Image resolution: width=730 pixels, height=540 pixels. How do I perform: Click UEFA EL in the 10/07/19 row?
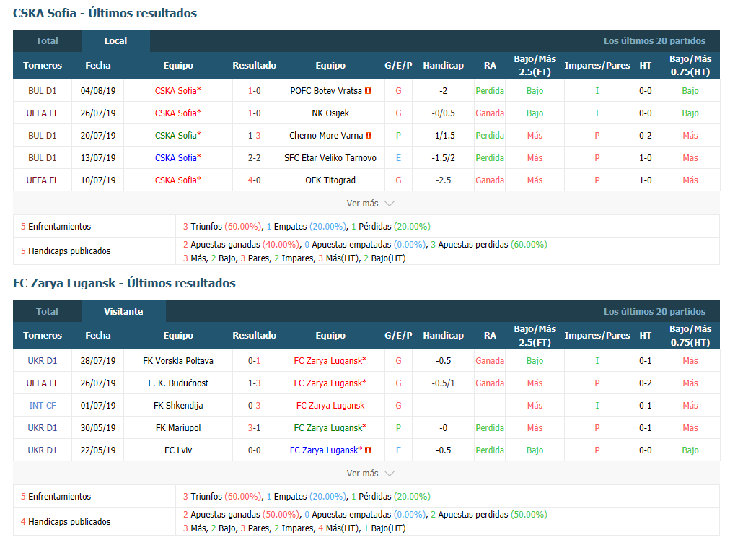coord(43,180)
